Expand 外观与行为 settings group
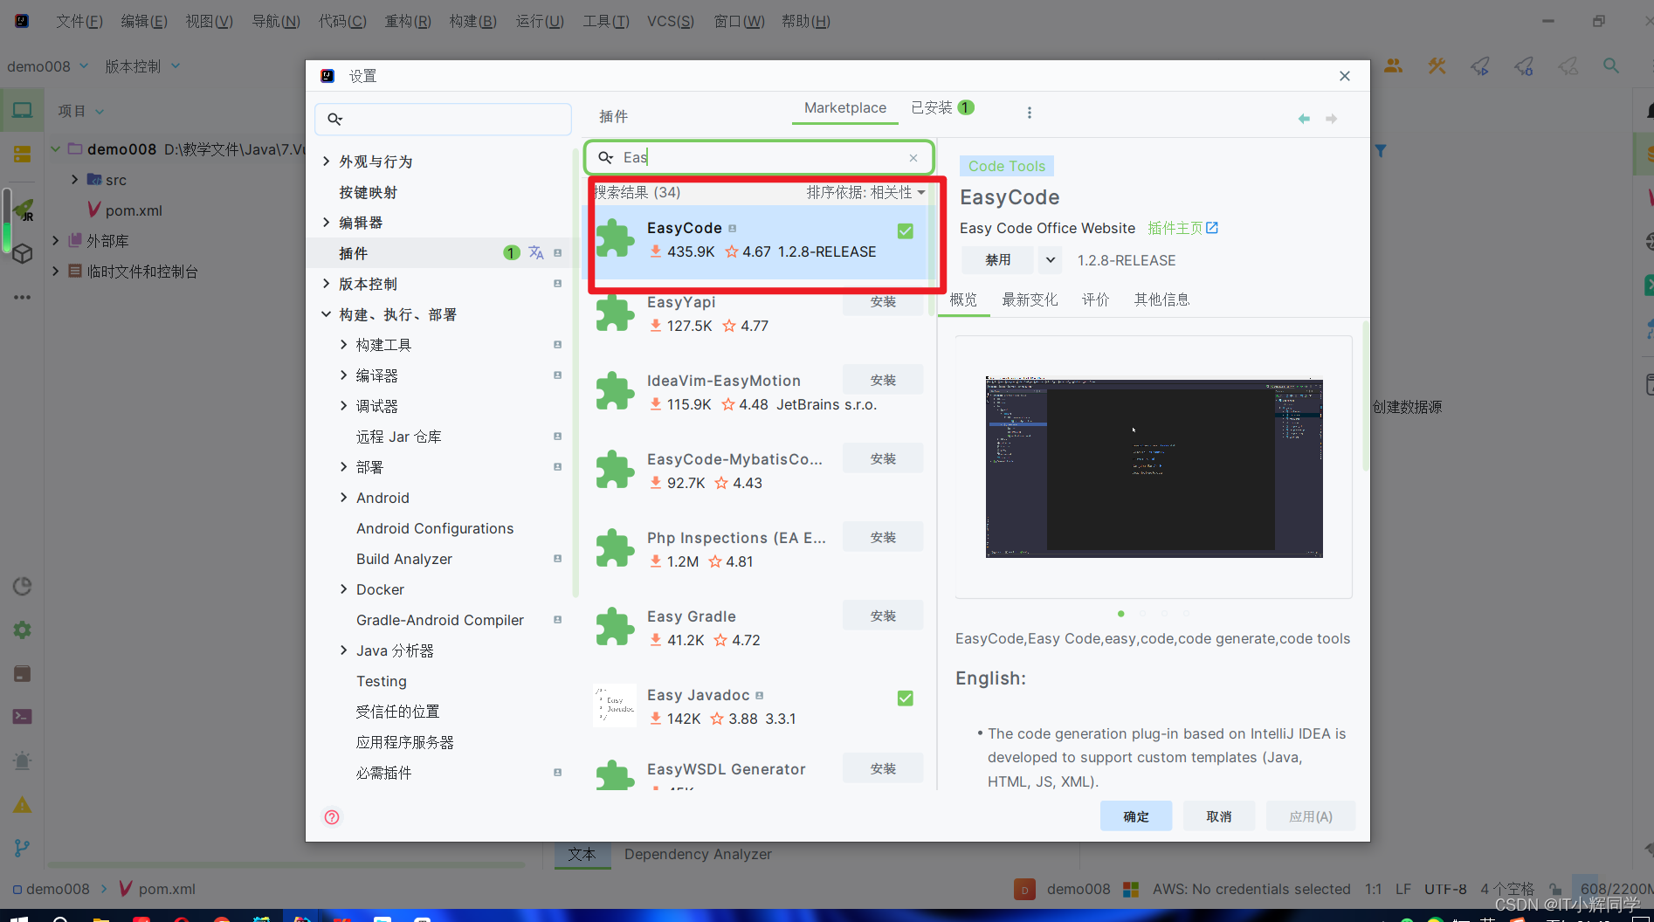Viewport: 1654px width, 922px height. click(x=326, y=161)
